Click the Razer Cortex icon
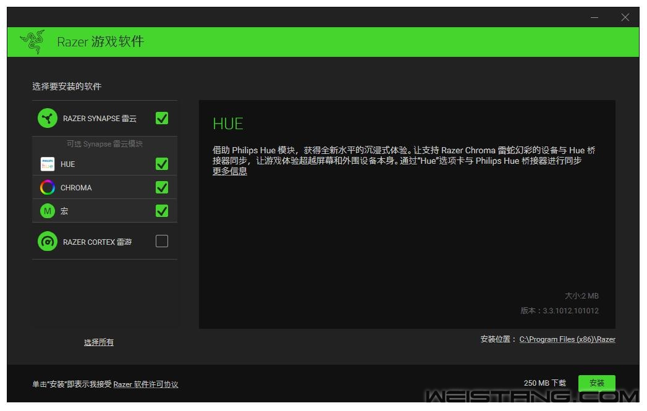The height and width of the screenshot is (411, 647). pyautogui.click(x=48, y=242)
